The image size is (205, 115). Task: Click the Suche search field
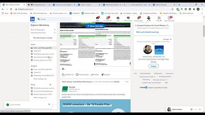[x=54, y=19]
